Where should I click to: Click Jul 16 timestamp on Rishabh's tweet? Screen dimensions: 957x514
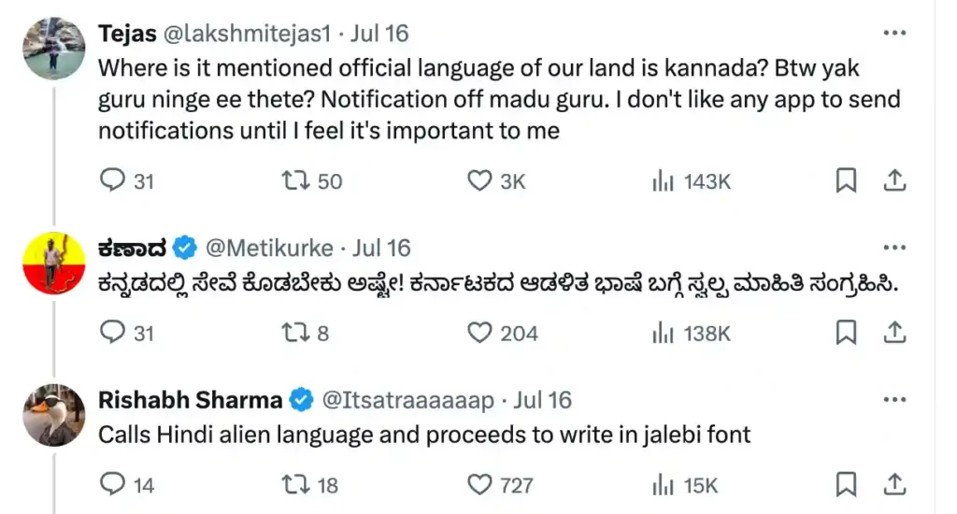pos(543,401)
